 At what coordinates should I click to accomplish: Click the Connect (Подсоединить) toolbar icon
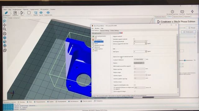click(6, 13)
